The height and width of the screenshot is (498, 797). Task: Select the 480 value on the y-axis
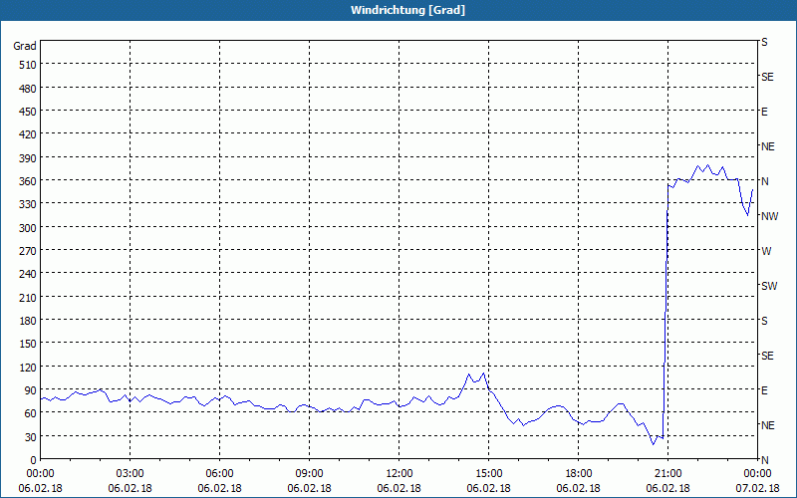coord(28,89)
